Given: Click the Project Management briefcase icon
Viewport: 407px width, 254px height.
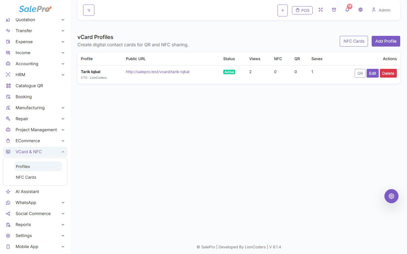Looking at the screenshot, I should point(8,130).
